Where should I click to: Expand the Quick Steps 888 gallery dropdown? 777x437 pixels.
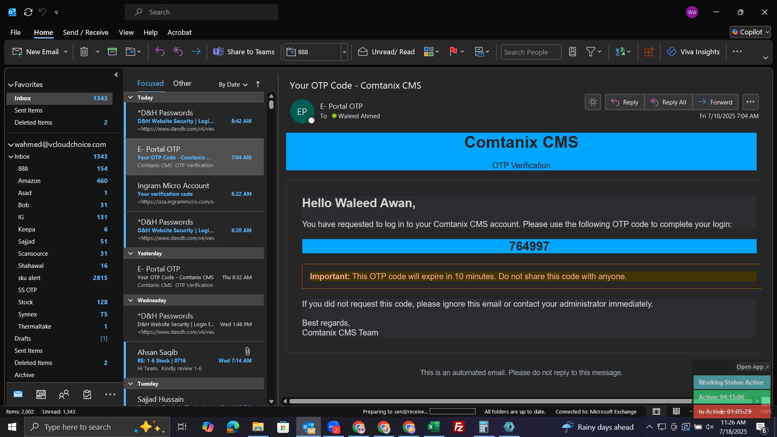click(344, 52)
